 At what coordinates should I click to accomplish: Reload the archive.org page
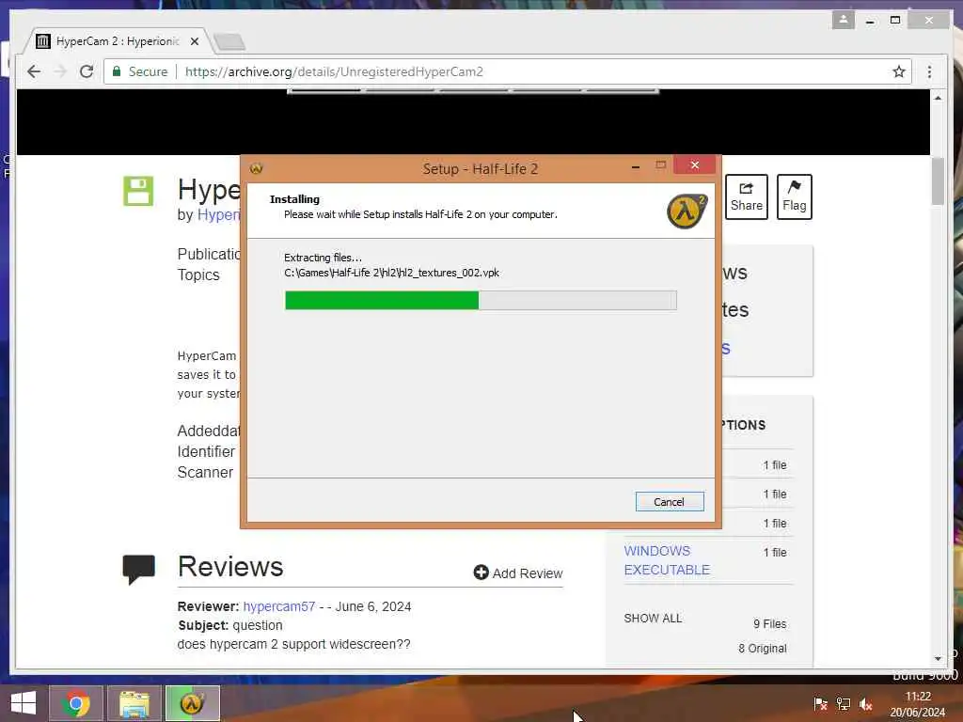(x=87, y=71)
